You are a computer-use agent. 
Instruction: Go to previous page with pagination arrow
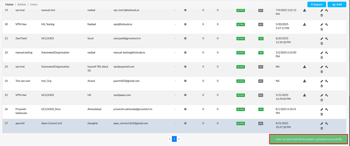[x=170, y=139]
